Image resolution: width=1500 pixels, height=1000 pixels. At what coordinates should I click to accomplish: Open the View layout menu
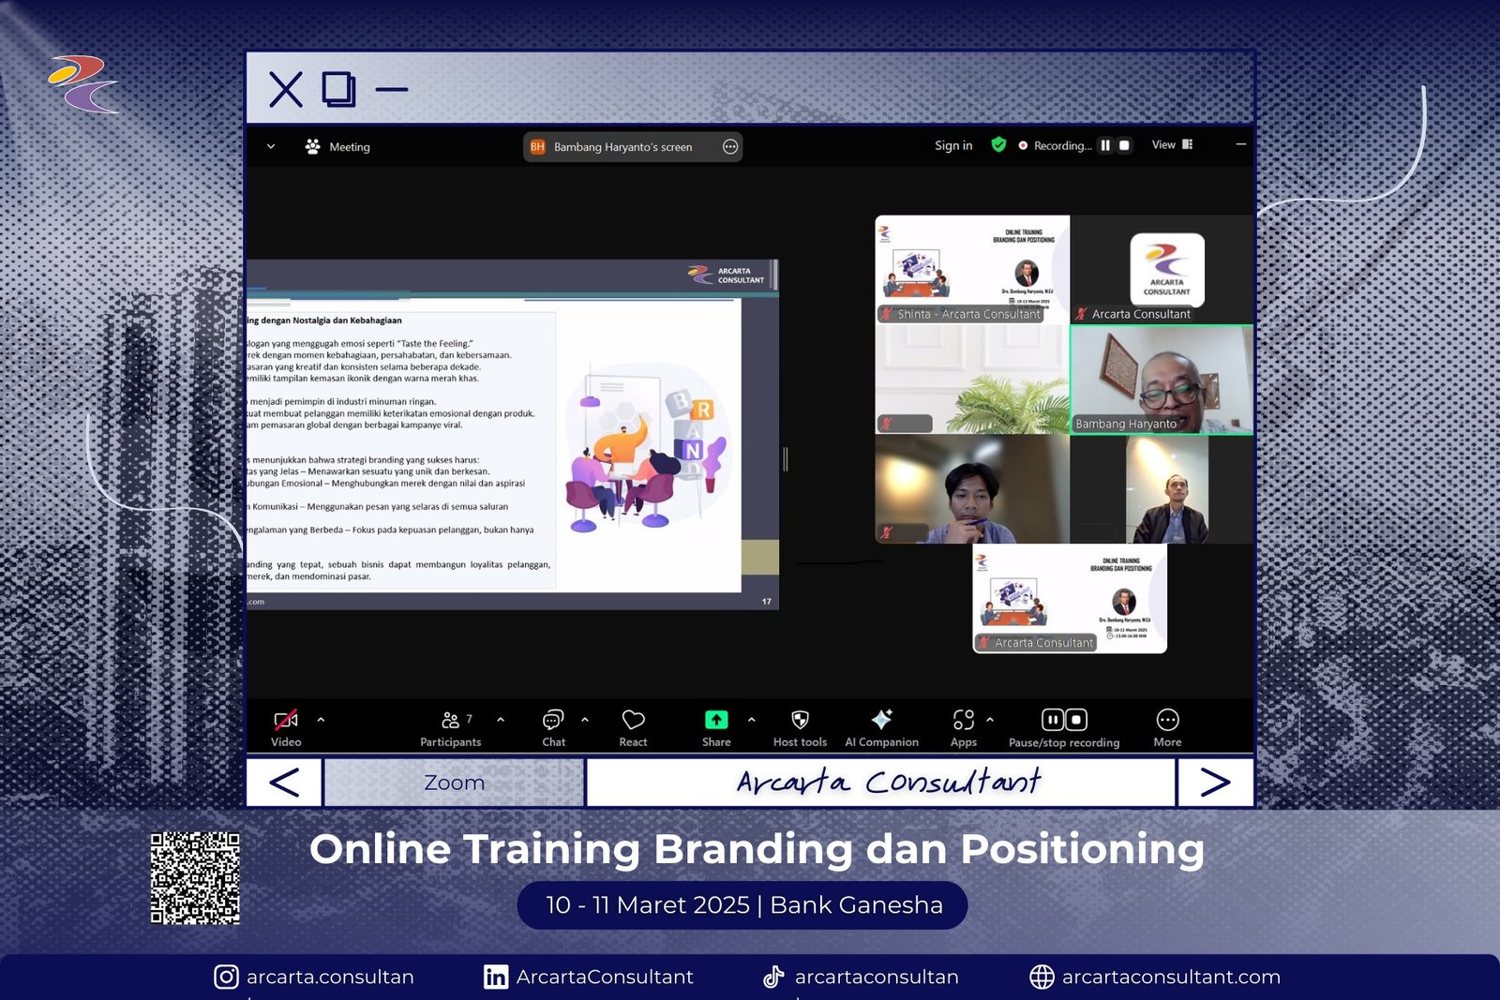[x=1172, y=145]
